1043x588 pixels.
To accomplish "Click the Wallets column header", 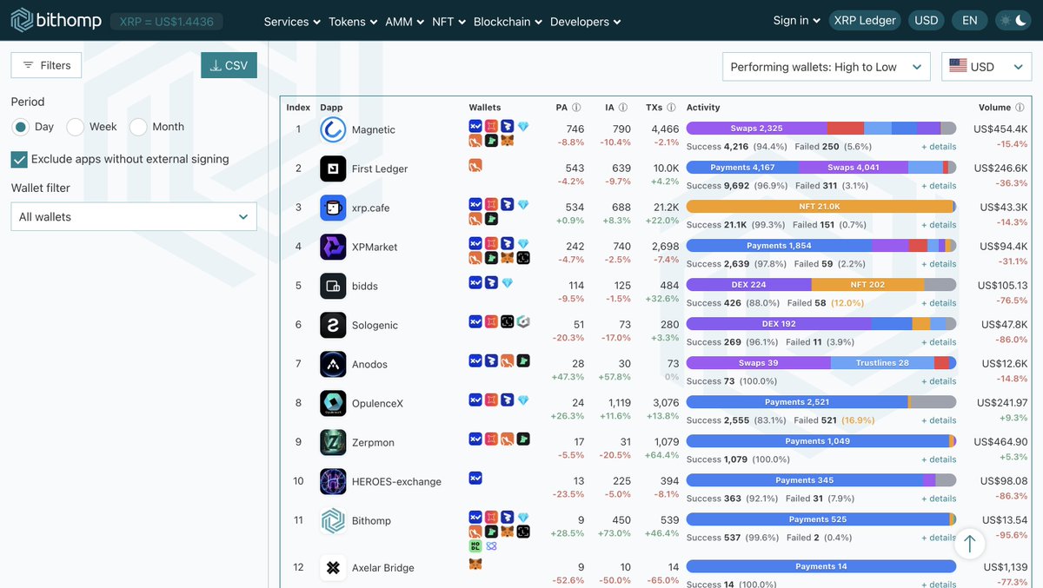I will pyautogui.click(x=485, y=108).
